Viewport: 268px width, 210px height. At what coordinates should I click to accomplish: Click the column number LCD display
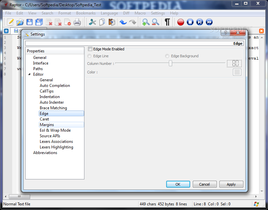click(x=234, y=64)
